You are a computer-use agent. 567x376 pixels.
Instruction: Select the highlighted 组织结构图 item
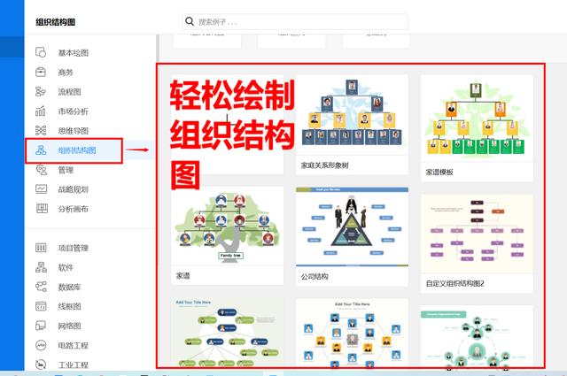[x=73, y=150]
